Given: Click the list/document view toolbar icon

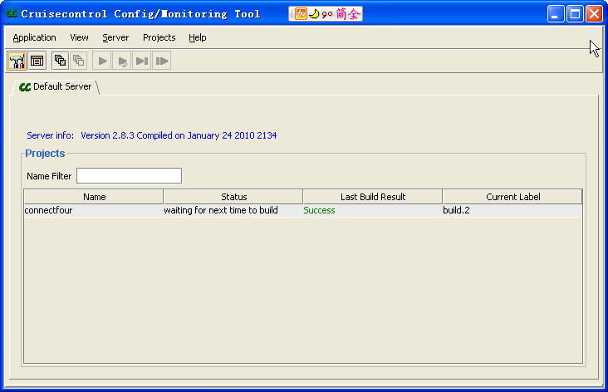Looking at the screenshot, I should 37,61.
